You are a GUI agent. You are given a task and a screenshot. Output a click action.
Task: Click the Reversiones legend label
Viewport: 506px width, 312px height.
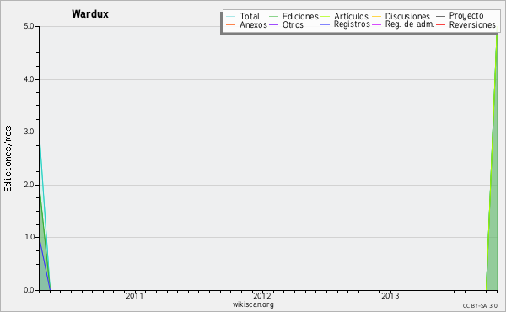click(x=472, y=24)
